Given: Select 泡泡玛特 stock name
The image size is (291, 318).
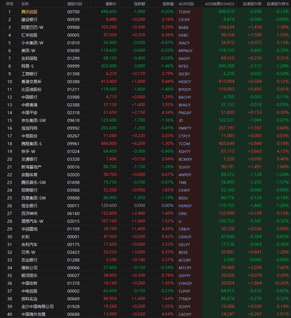Looking at the screenshot, I should coord(29,128).
